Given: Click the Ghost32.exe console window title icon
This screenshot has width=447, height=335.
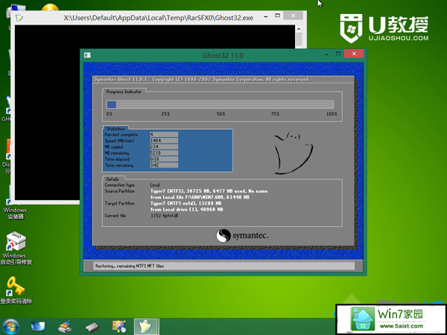Looking at the screenshot, I should pyautogui.click(x=19, y=18).
